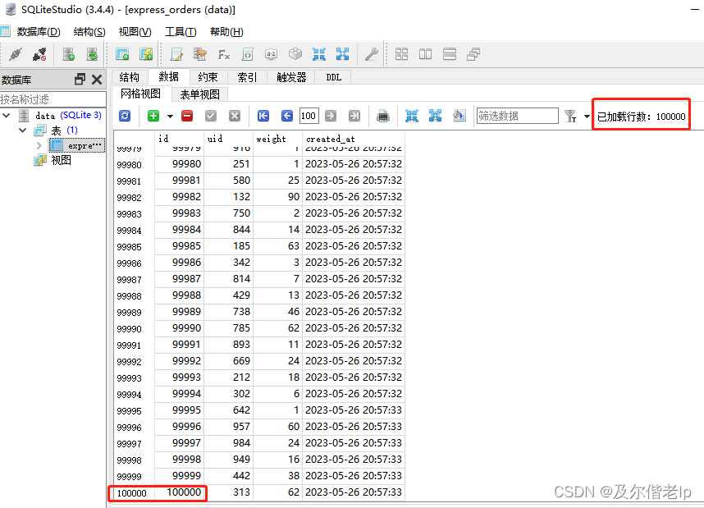The height and width of the screenshot is (508, 704).
Task: Expand the expre… table node
Action: [x=39, y=145]
